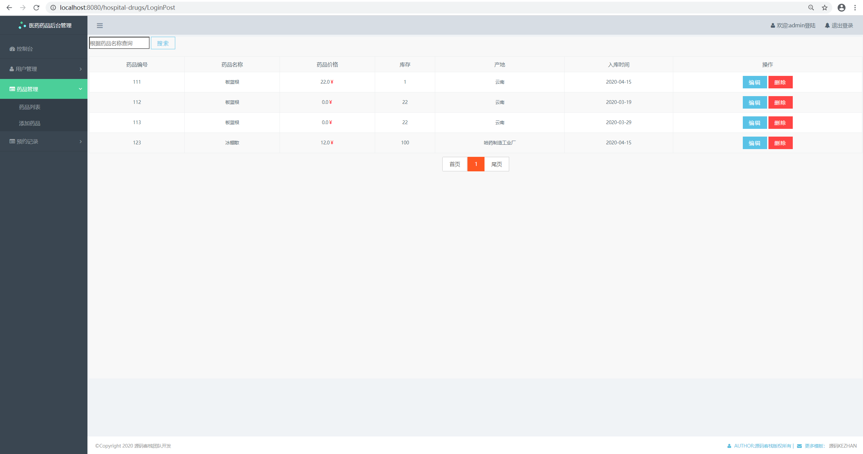Image resolution: width=863 pixels, height=454 pixels.
Task: Collapse the 药品管理 sidebar section
Action: coord(44,89)
